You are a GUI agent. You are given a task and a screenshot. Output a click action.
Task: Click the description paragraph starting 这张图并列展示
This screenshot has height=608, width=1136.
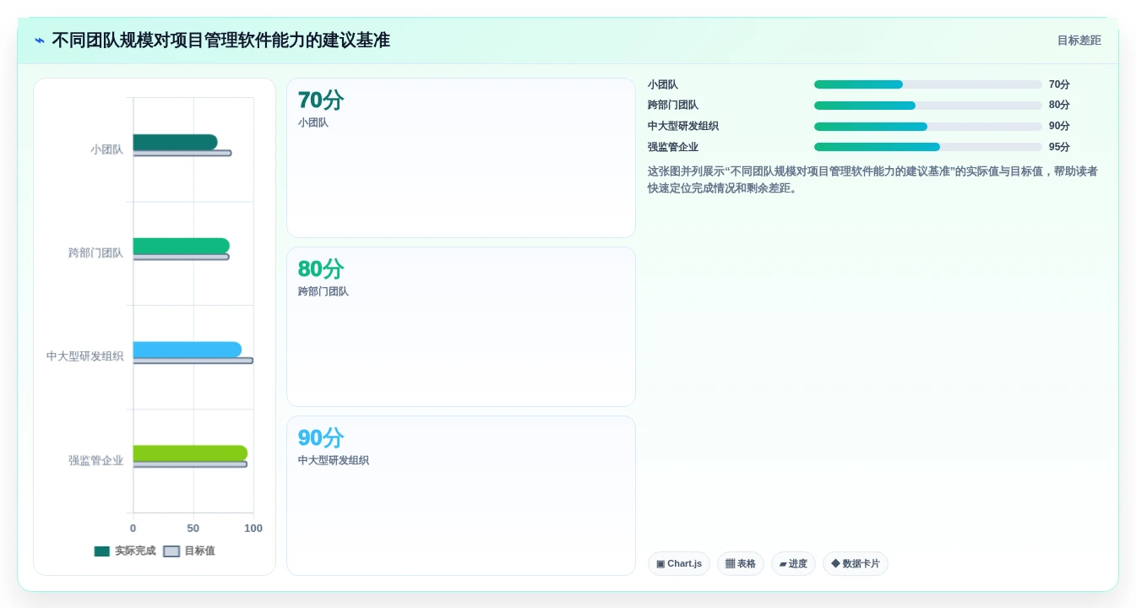tap(873, 180)
